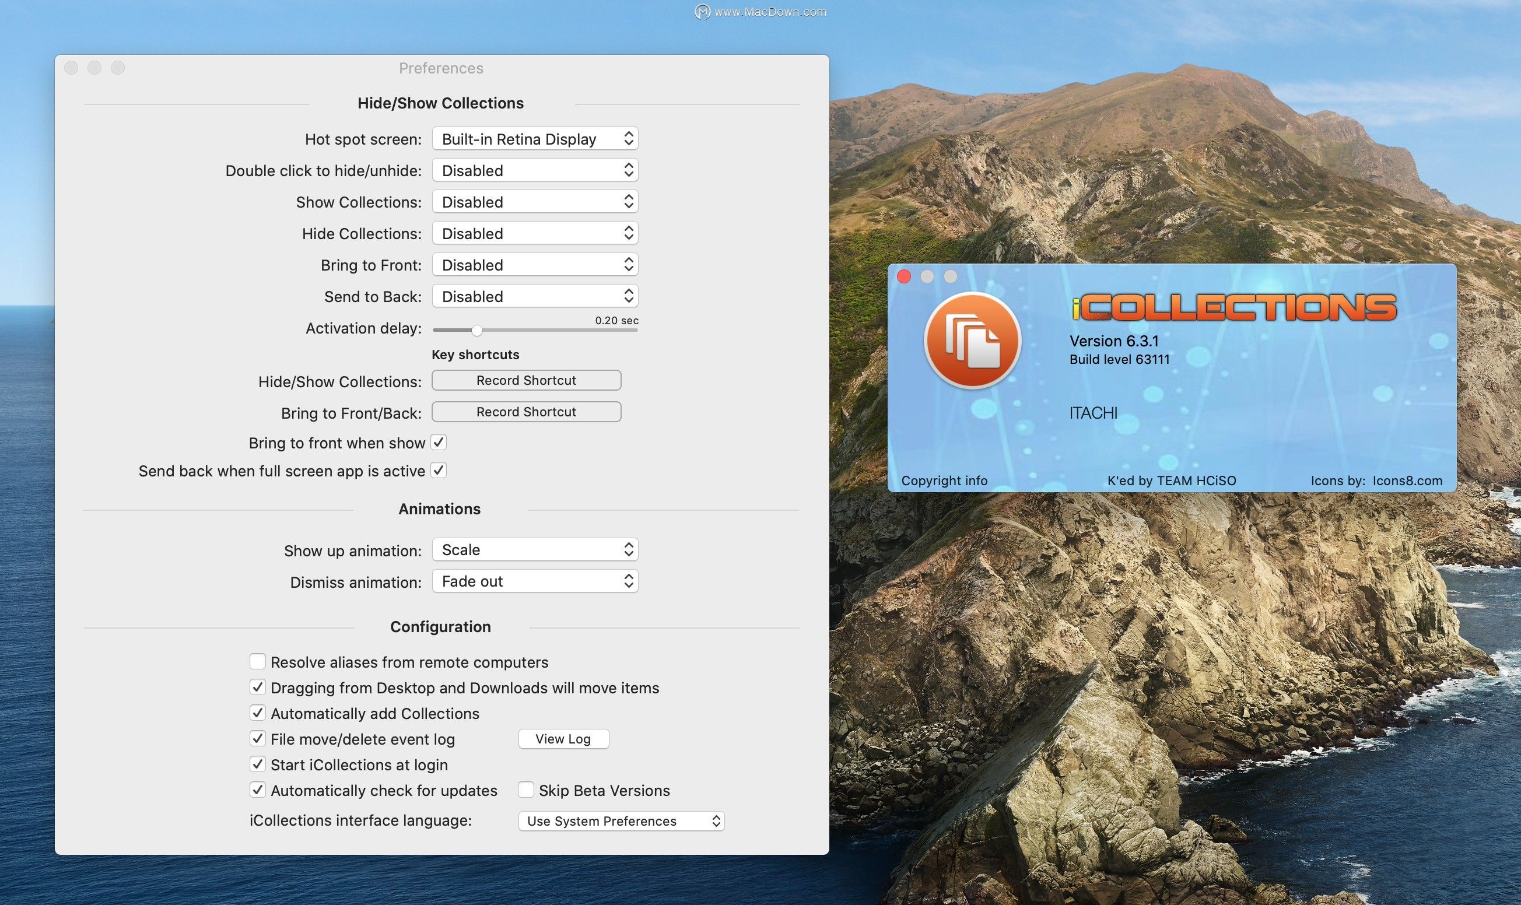Toggle Automatically check for updates
This screenshot has width=1521, height=905.
[x=257, y=790]
